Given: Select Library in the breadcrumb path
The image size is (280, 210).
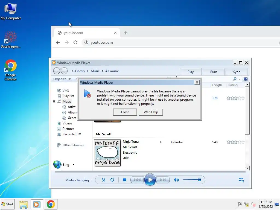Looking at the screenshot, I should [x=80, y=71].
